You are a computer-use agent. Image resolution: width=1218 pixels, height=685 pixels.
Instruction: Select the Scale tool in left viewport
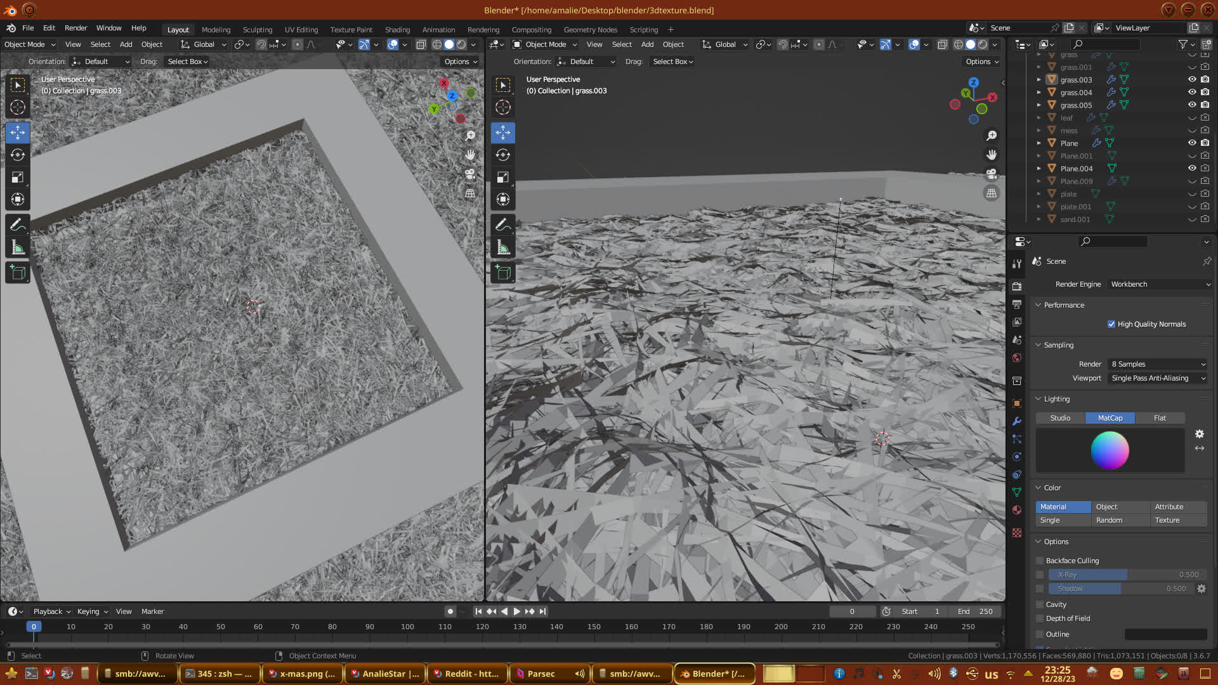click(18, 178)
